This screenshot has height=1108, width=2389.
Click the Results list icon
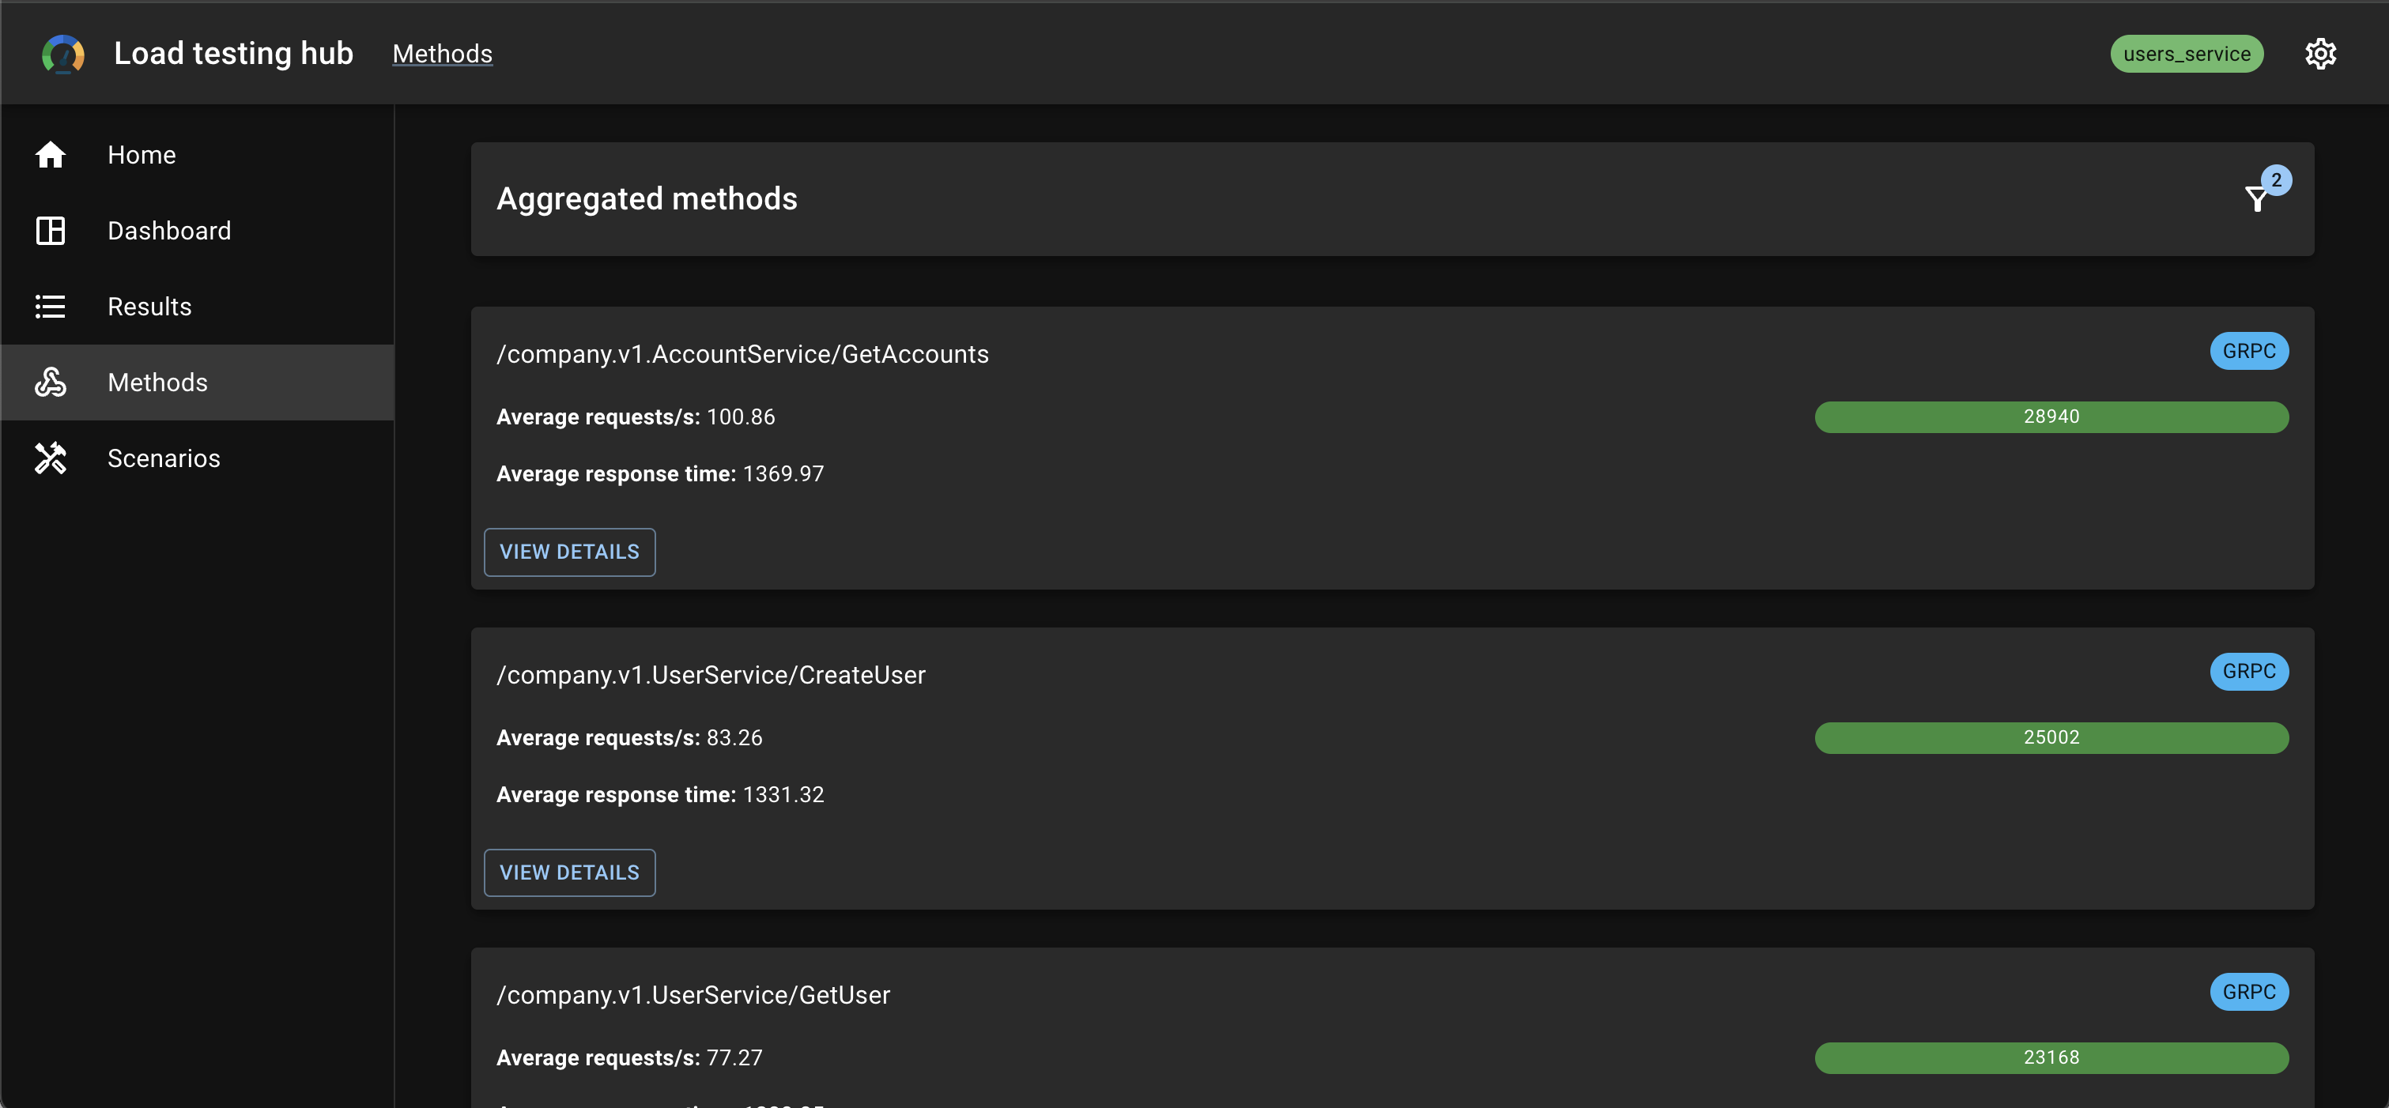pos(50,307)
